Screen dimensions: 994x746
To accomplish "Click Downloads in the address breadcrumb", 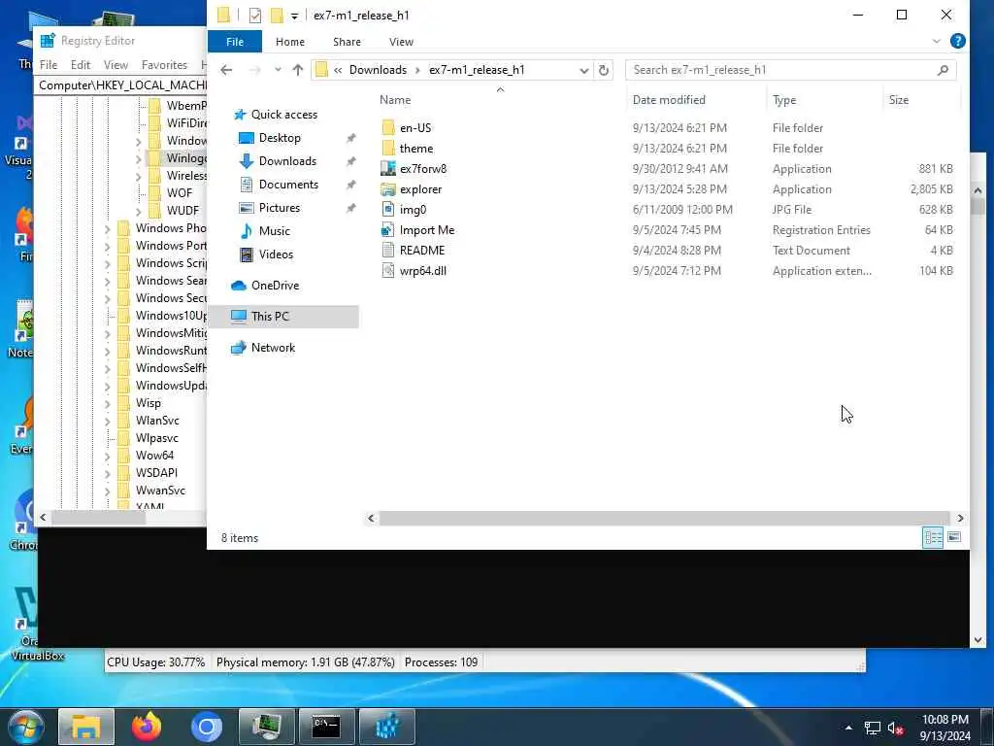I will click(378, 70).
